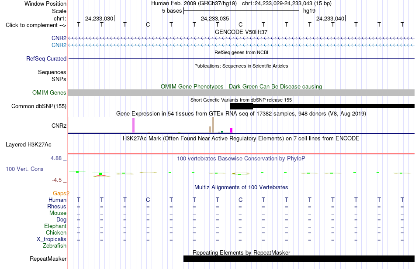Open the dark blue CNR2 GENCODE transcript label
The width and height of the screenshot is (415, 269).
tap(59, 38)
